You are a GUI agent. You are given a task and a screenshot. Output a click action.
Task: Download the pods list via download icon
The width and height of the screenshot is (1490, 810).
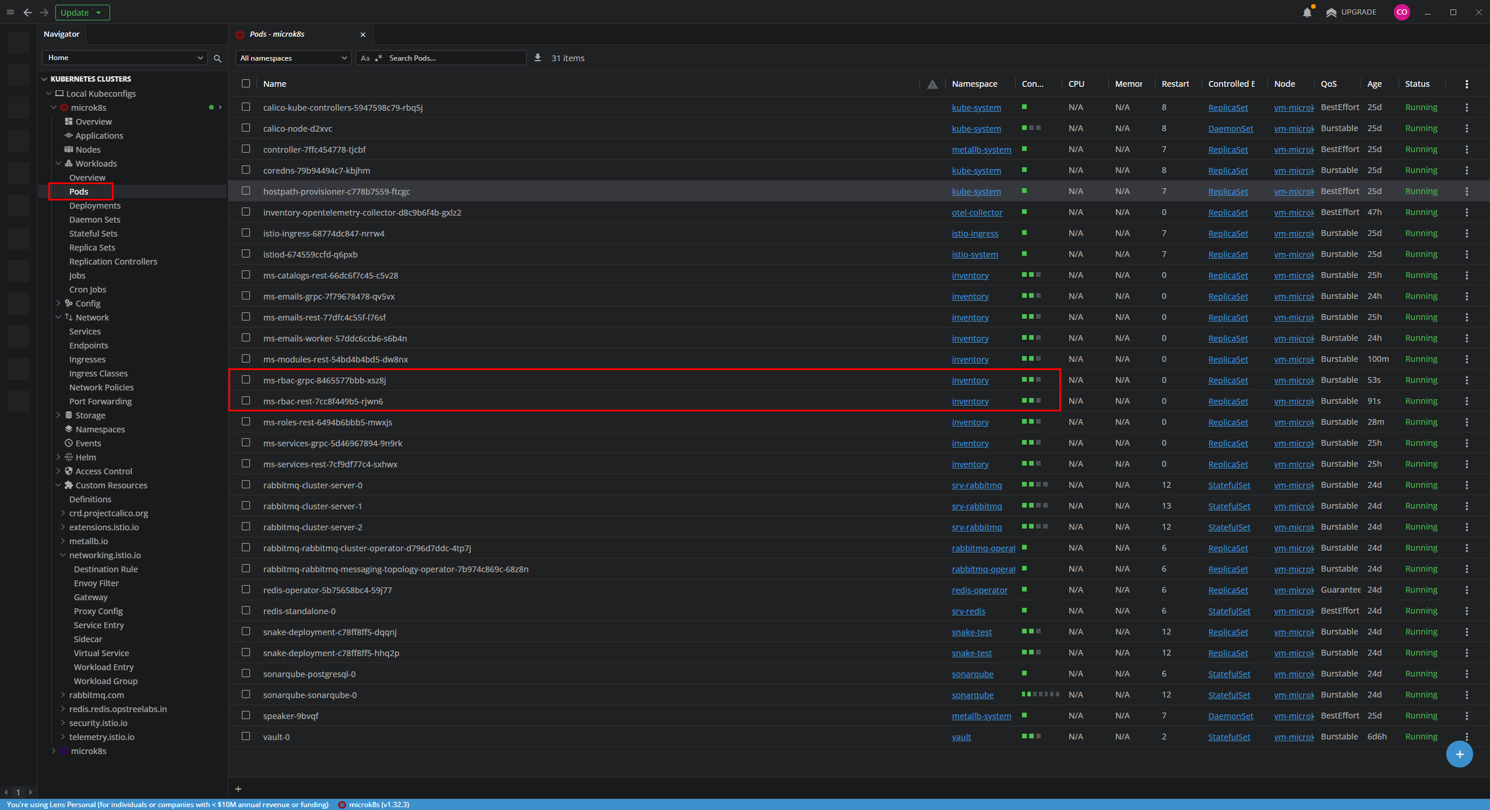point(538,58)
